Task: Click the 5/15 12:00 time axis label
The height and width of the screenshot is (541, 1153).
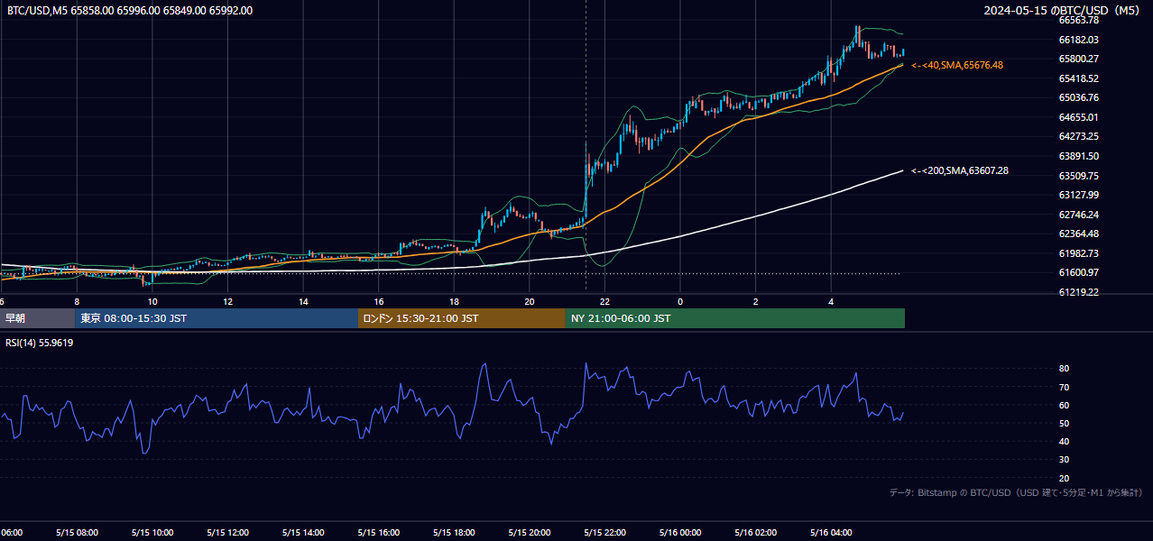Action: coord(227,533)
